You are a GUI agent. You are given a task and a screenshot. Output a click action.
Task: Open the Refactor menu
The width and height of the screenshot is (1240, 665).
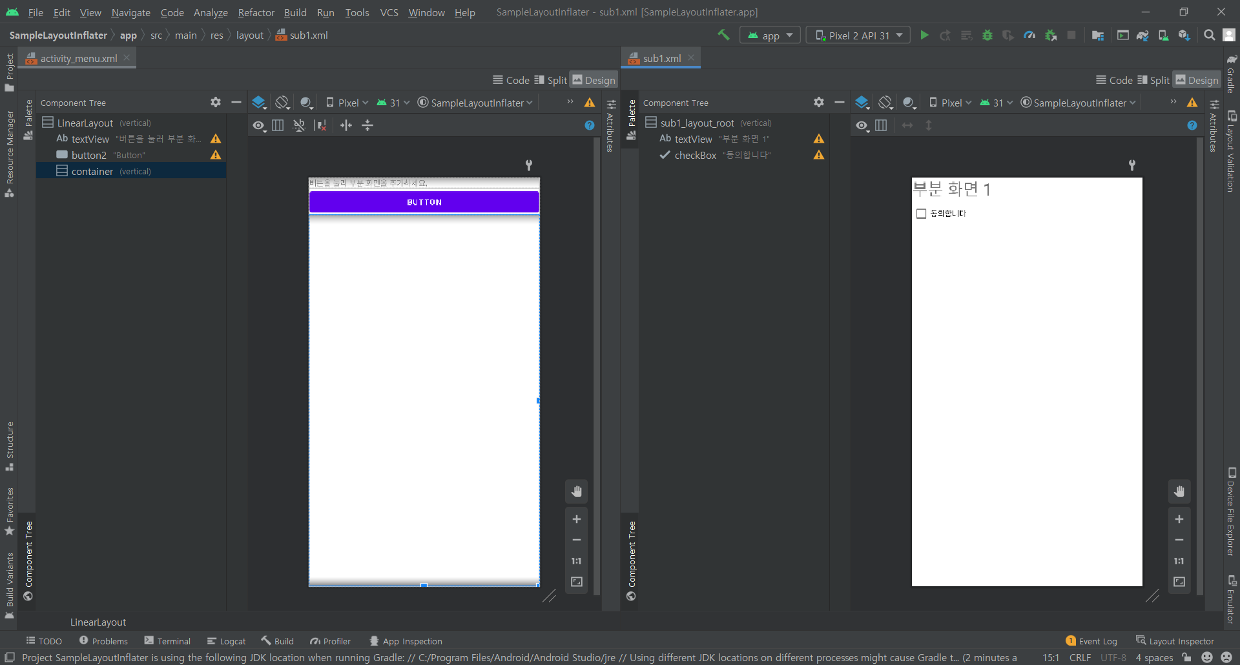pos(256,12)
